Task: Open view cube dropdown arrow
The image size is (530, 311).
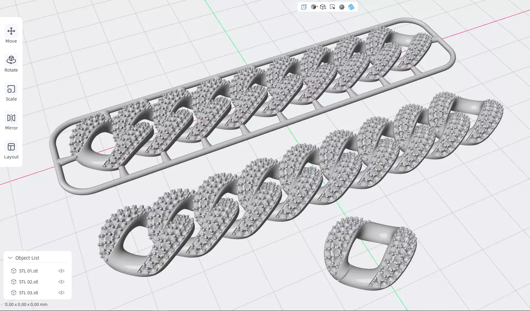Action: [317, 7]
